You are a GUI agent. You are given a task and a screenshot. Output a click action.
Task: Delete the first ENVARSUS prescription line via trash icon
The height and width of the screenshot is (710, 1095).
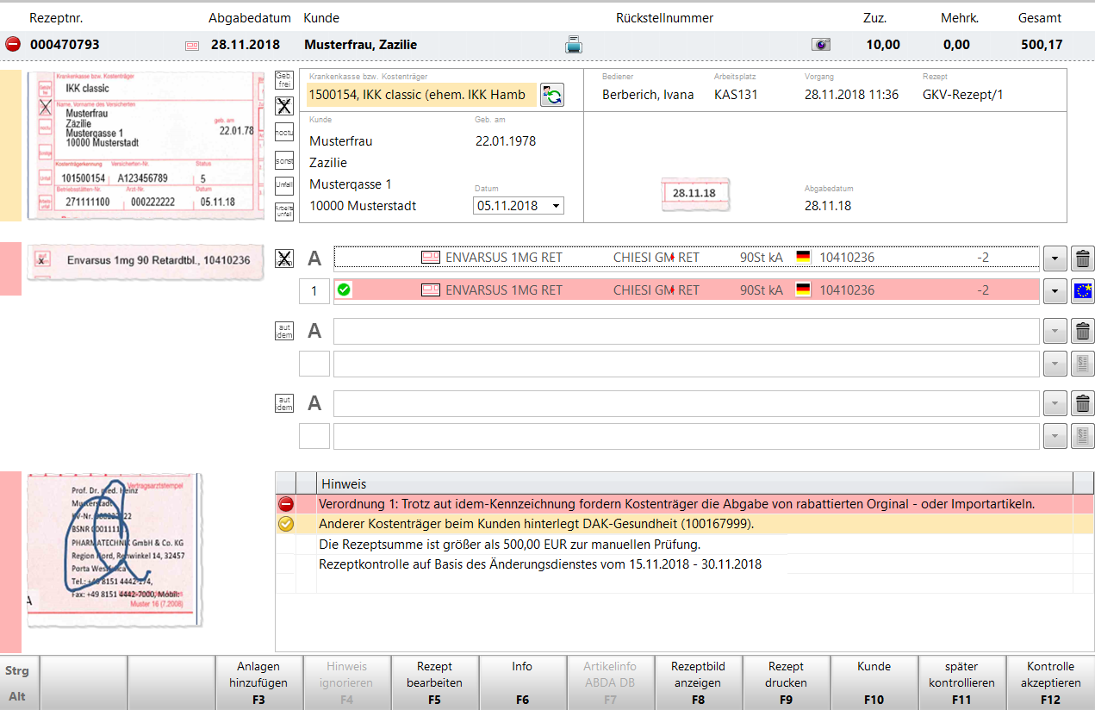click(1083, 258)
